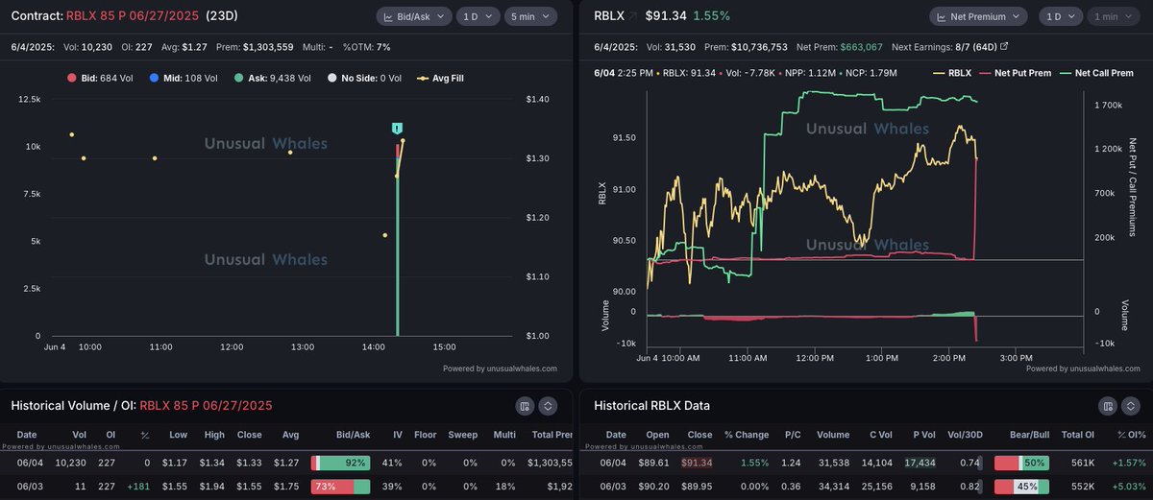Click the 92% Bid/Ask bar in 06/04 row
Screen dimensions: 1153x500
point(341,463)
